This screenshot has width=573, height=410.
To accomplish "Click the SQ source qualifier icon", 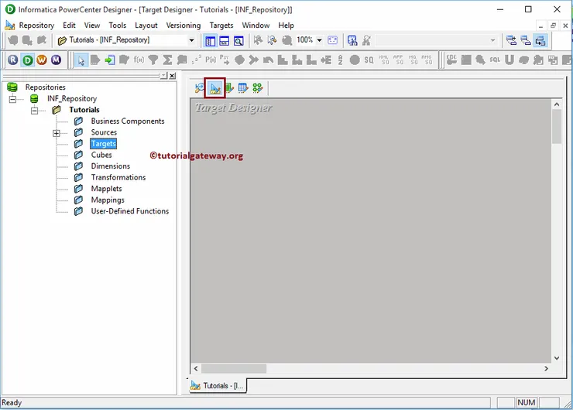I will pos(369,60).
